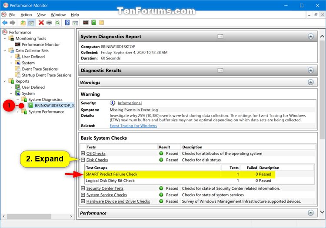Viewport: 326px width, 228px height.
Task: Collapse the Reports tree node
Action: click(5, 81)
